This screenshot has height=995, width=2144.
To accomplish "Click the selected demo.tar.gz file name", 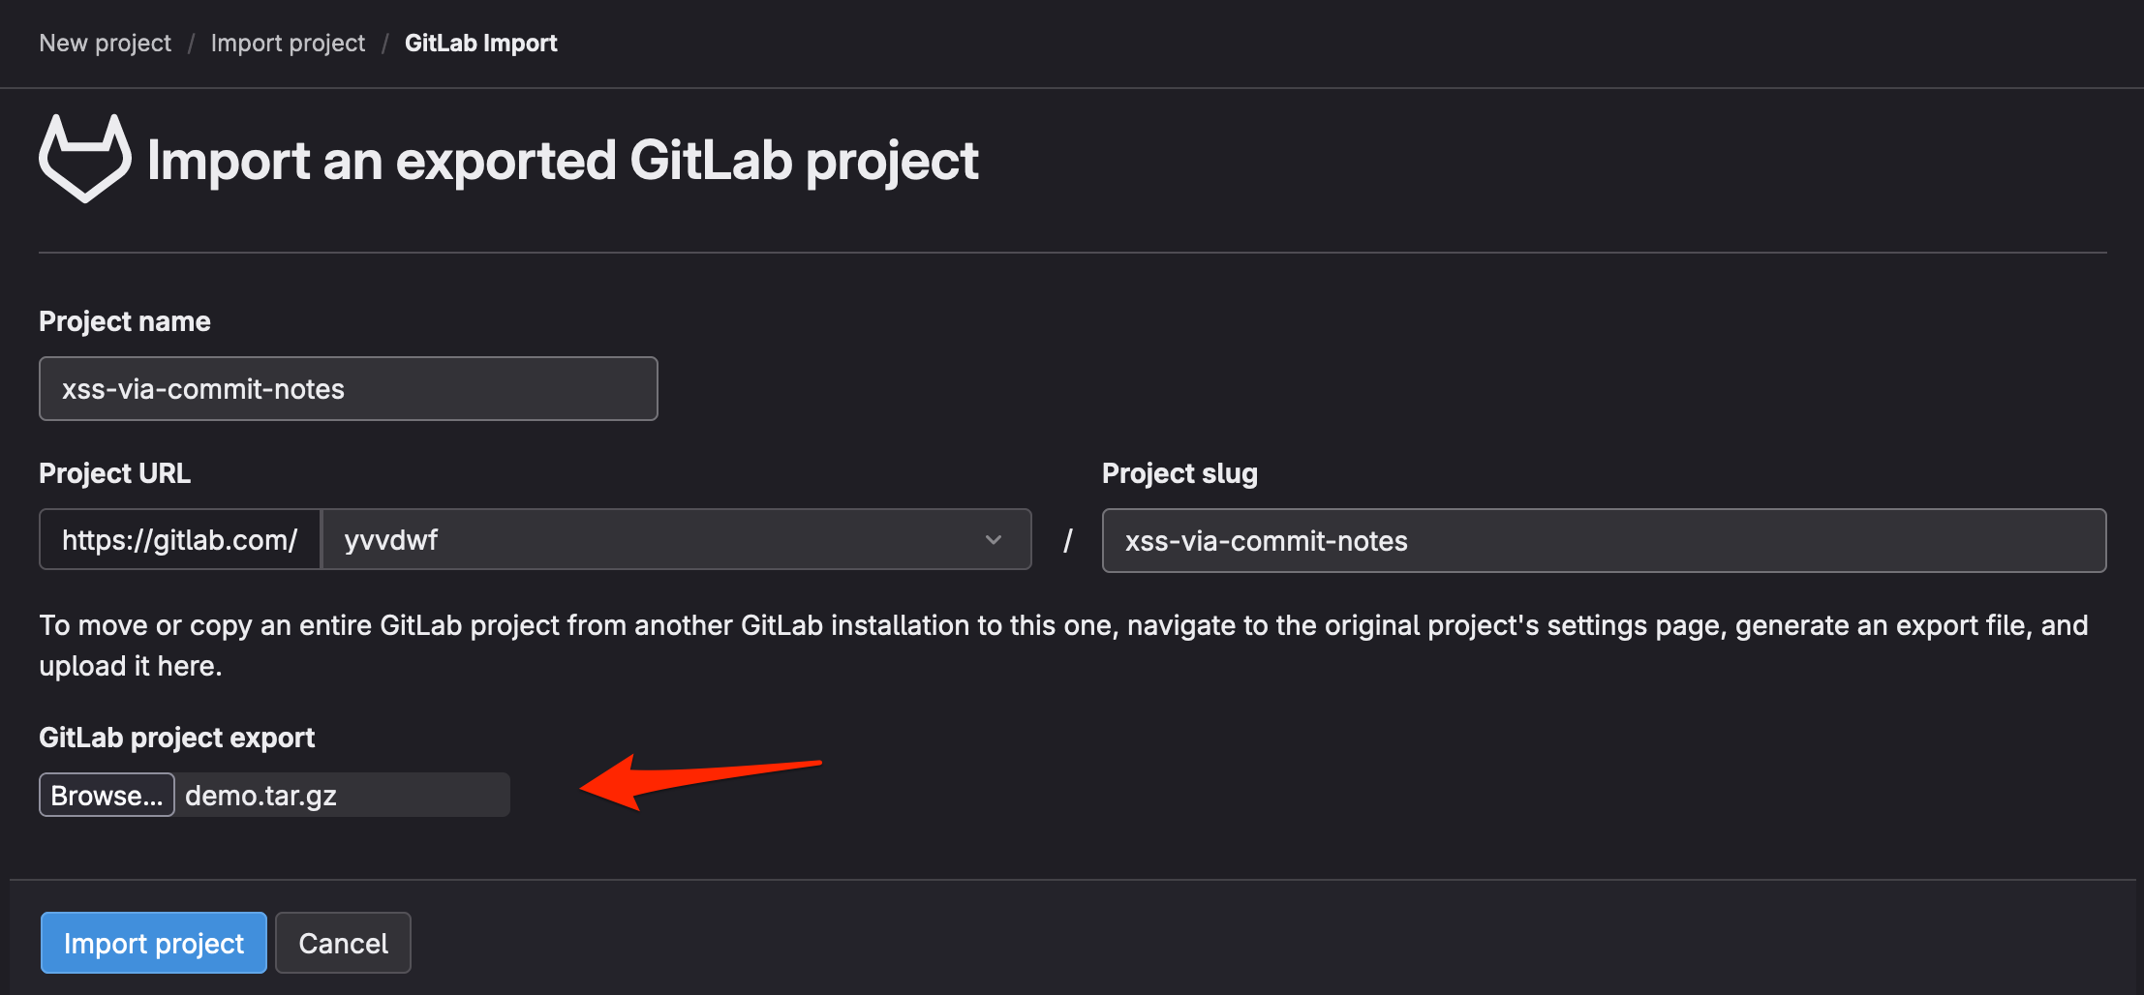I will pyautogui.click(x=261, y=796).
